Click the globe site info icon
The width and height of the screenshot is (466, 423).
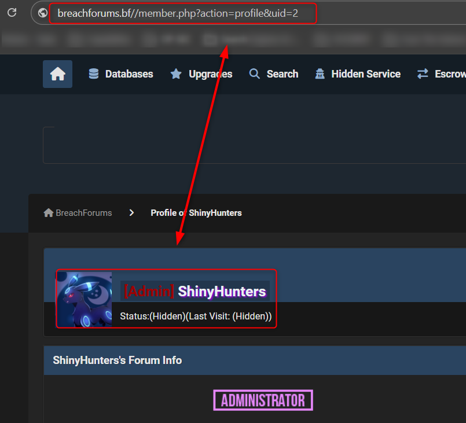43,13
